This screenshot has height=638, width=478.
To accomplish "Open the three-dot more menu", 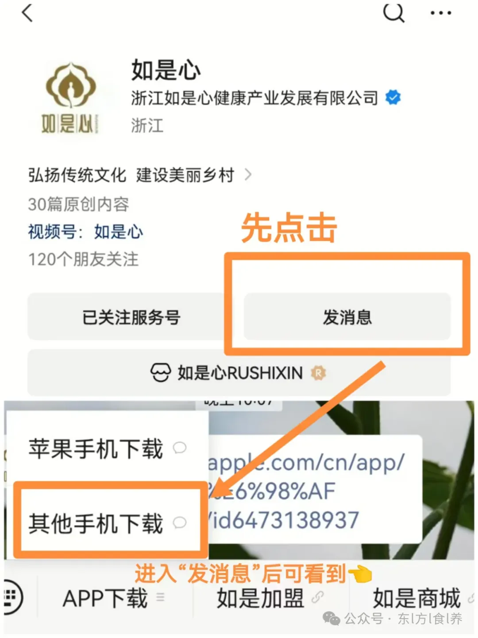I will (x=441, y=13).
